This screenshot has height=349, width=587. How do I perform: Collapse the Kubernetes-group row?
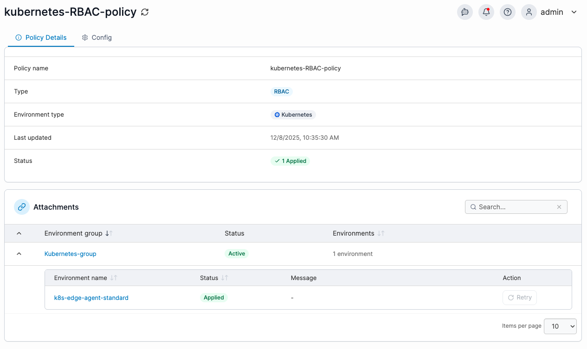coord(19,254)
